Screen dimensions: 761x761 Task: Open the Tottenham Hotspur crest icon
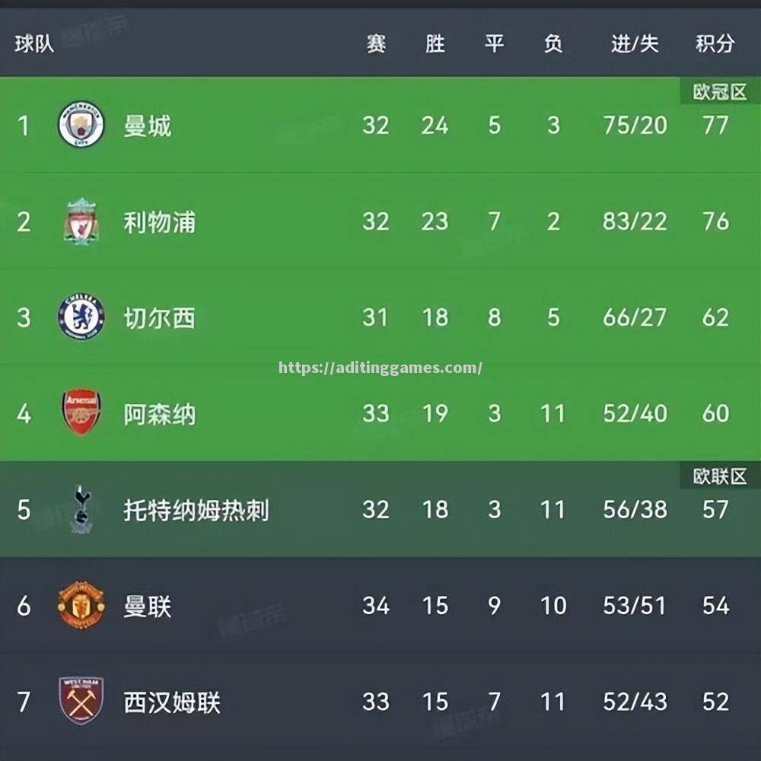click(x=81, y=508)
